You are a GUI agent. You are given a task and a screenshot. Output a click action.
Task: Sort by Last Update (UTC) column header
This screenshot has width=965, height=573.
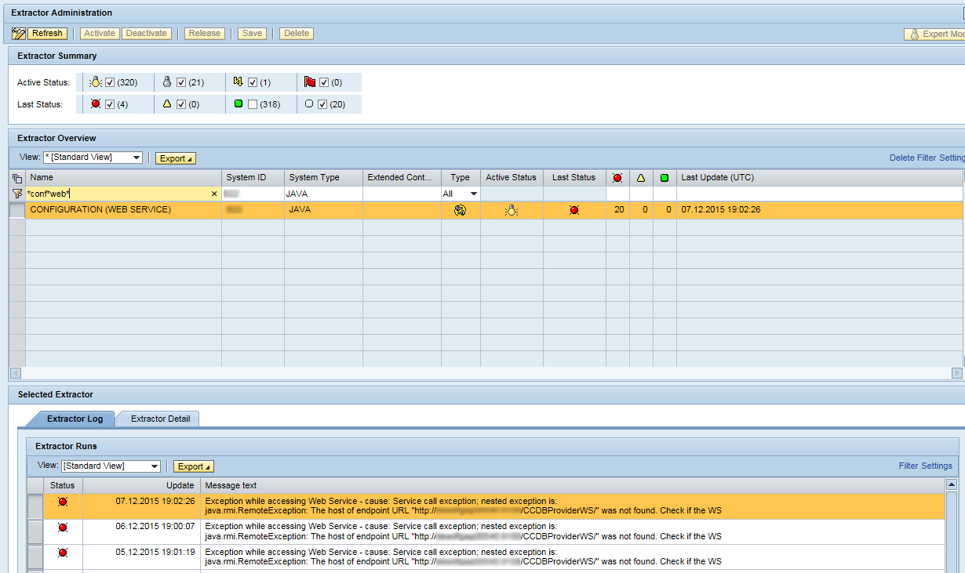tap(820, 178)
